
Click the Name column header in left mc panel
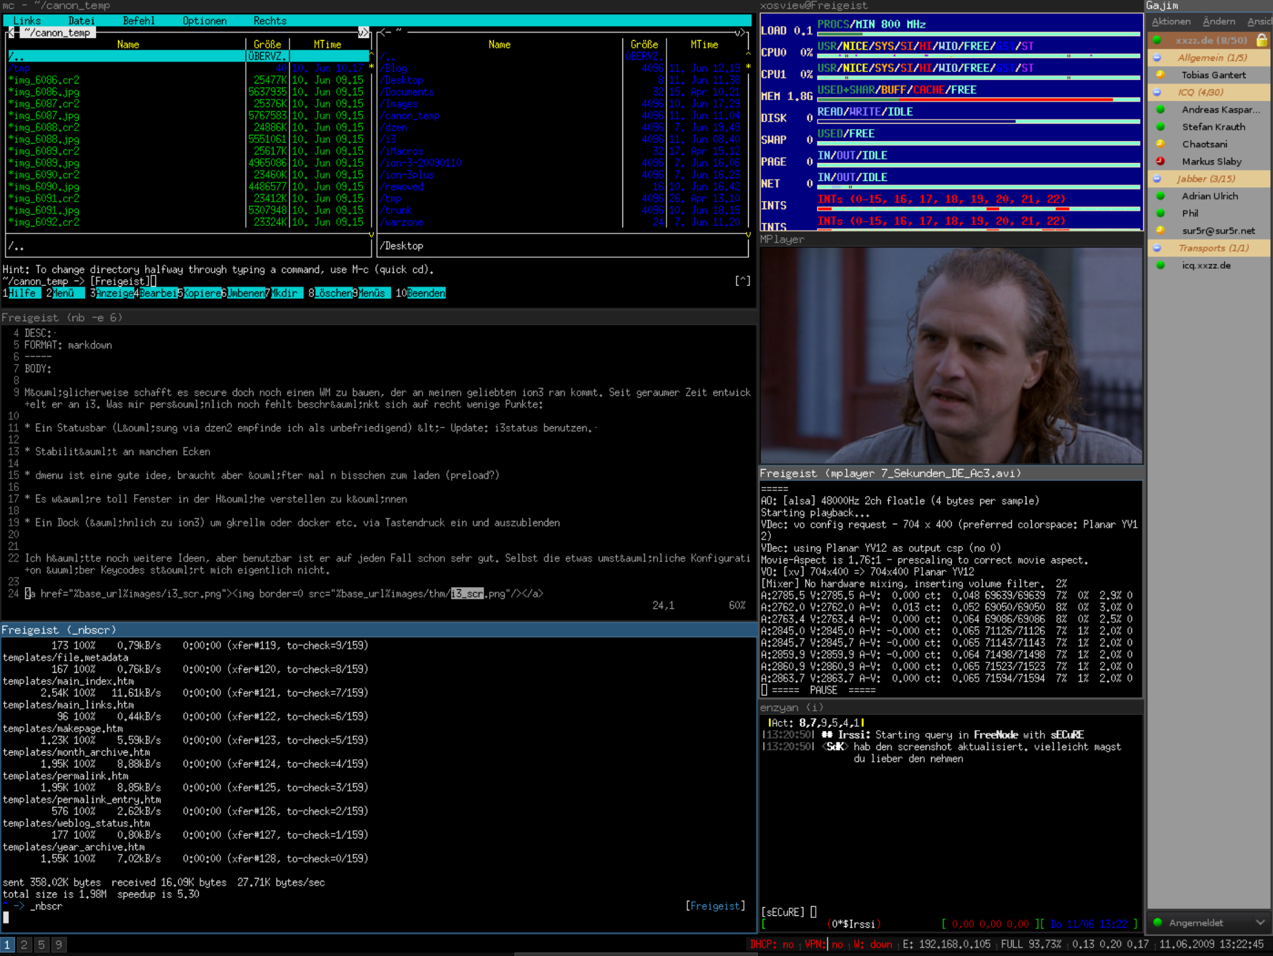(x=128, y=44)
